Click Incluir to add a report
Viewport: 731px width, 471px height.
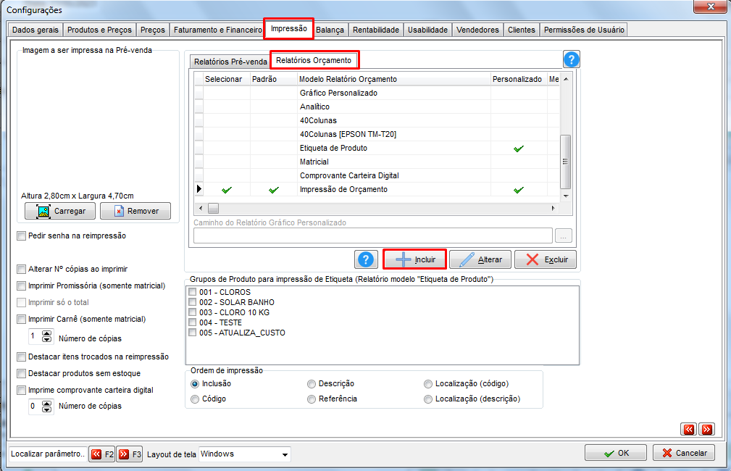[415, 259]
